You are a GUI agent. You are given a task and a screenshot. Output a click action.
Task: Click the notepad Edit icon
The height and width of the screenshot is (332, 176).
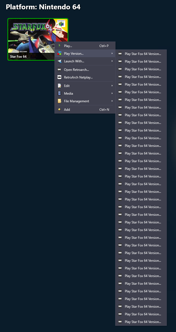tap(59, 86)
